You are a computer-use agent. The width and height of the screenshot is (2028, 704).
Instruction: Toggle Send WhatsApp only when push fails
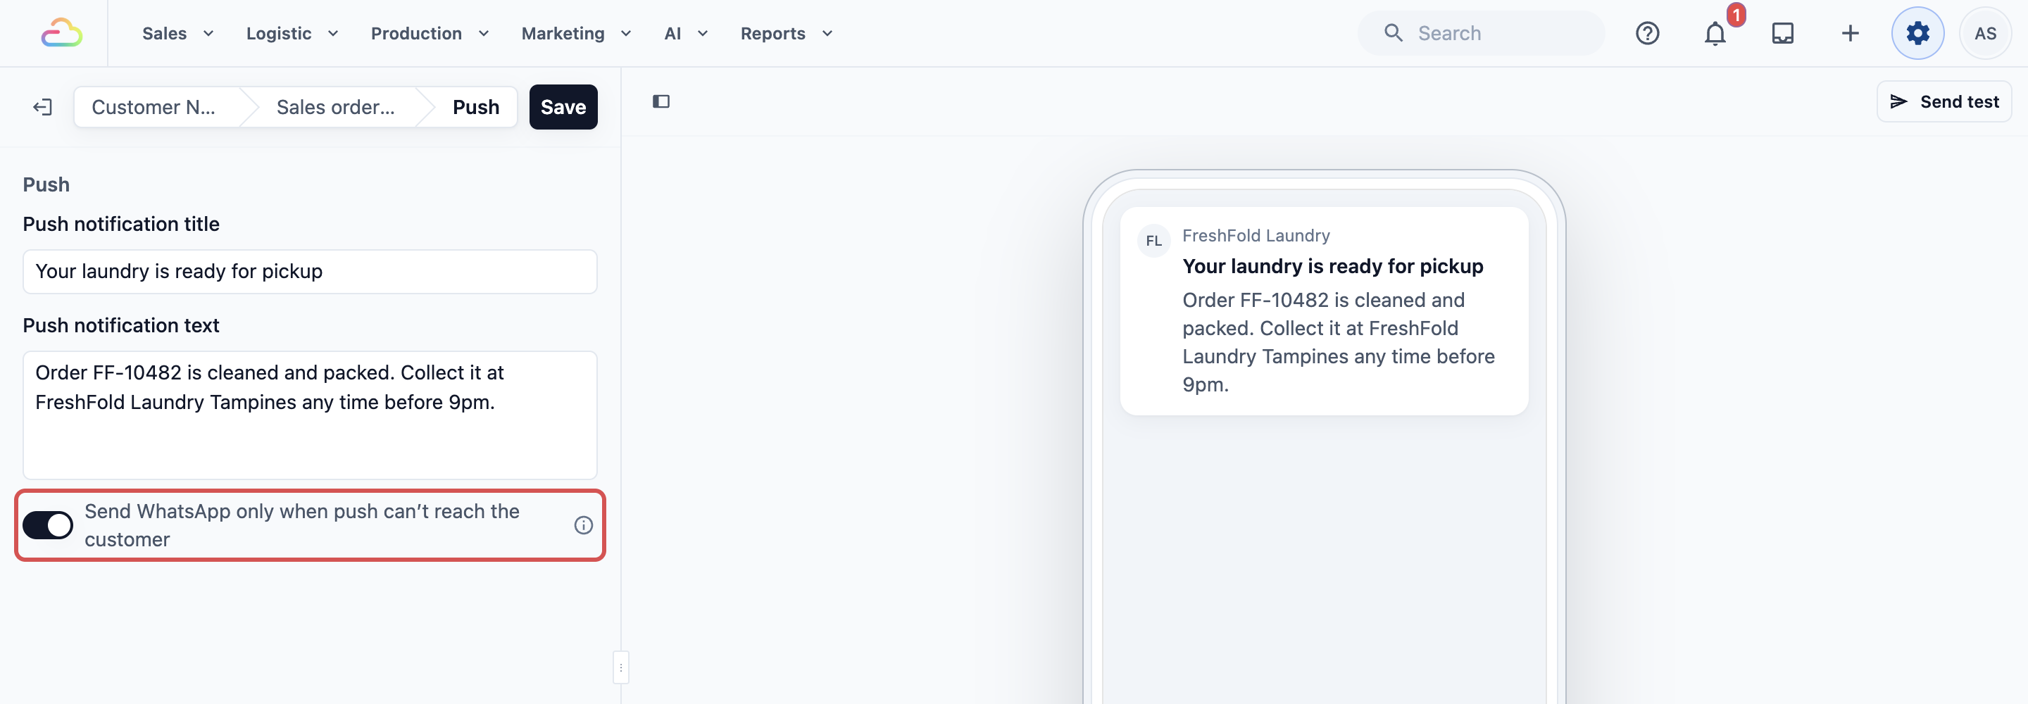click(x=48, y=525)
